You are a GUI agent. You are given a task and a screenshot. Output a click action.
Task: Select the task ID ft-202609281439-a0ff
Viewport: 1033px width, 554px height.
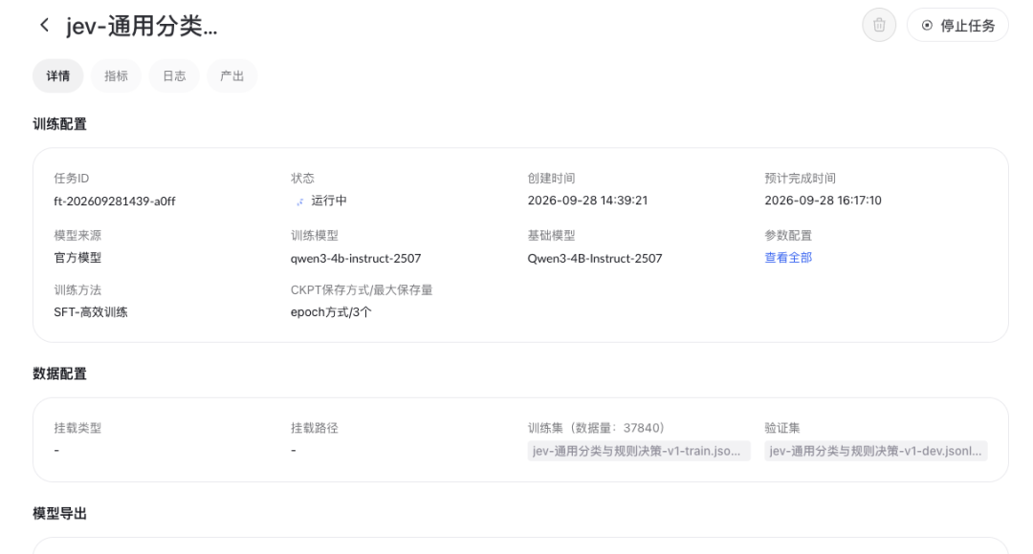(x=115, y=202)
